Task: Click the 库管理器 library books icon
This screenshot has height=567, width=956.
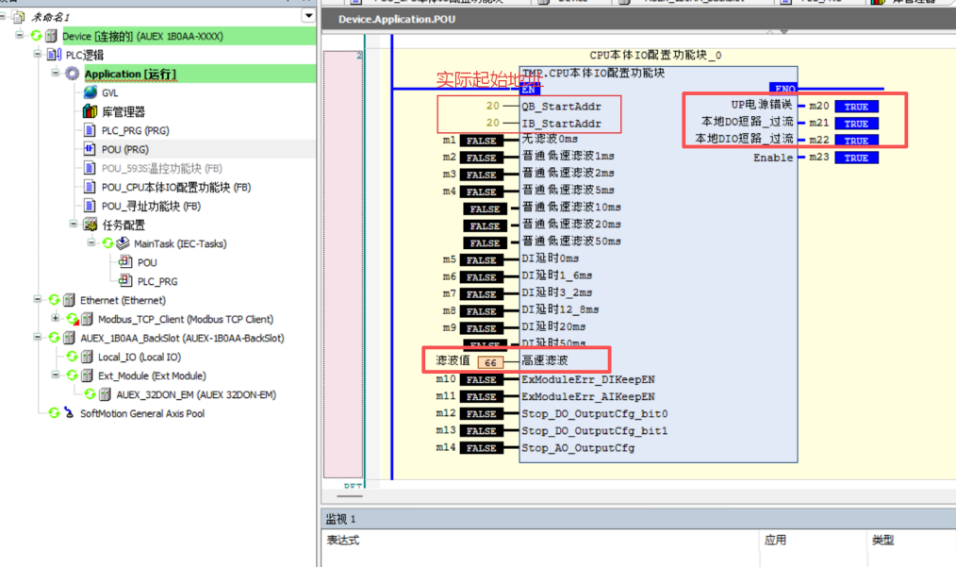Action: tap(90, 111)
